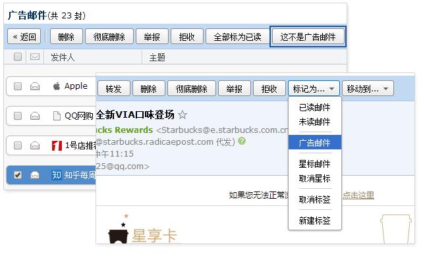The height and width of the screenshot is (254, 423).
Task: Click the 这不是广告邮件 button
Action: [x=308, y=36]
